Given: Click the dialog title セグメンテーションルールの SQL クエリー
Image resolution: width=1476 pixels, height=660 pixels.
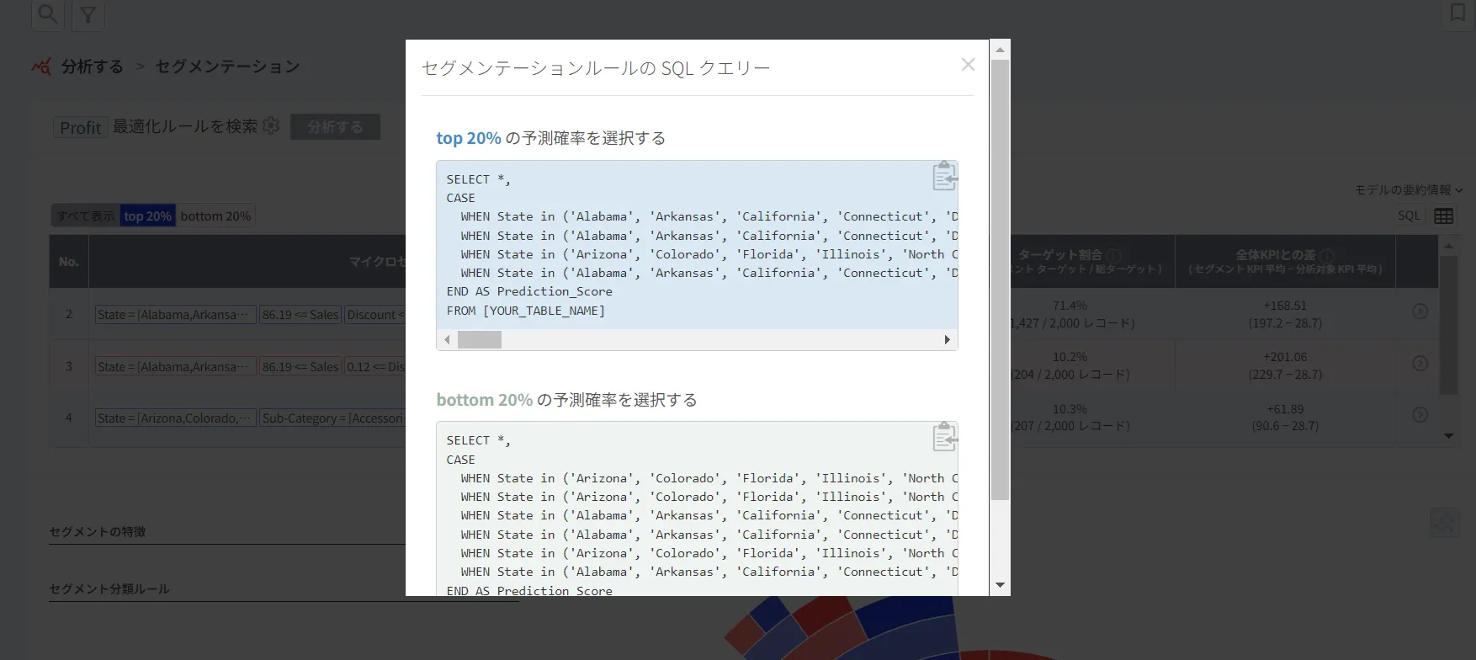Looking at the screenshot, I should tap(596, 68).
